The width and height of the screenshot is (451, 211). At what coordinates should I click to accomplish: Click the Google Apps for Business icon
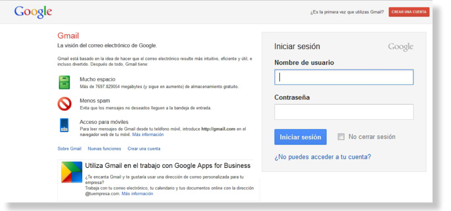coord(72,172)
